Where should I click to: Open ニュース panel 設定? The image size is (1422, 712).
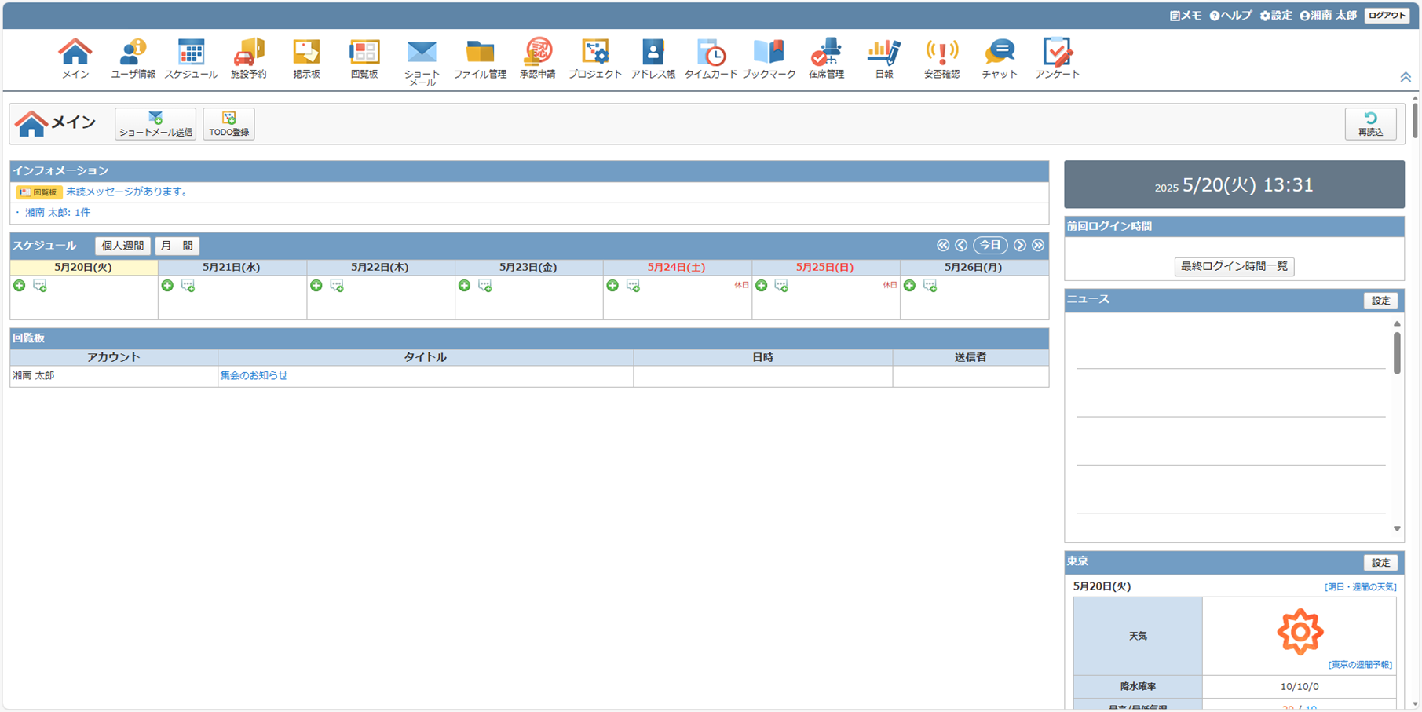tap(1380, 301)
